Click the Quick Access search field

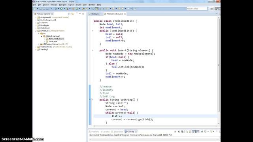click(x=197, y=9)
